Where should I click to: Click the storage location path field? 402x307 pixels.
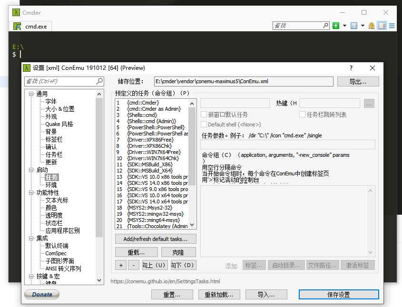pyautogui.click(x=244, y=81)
